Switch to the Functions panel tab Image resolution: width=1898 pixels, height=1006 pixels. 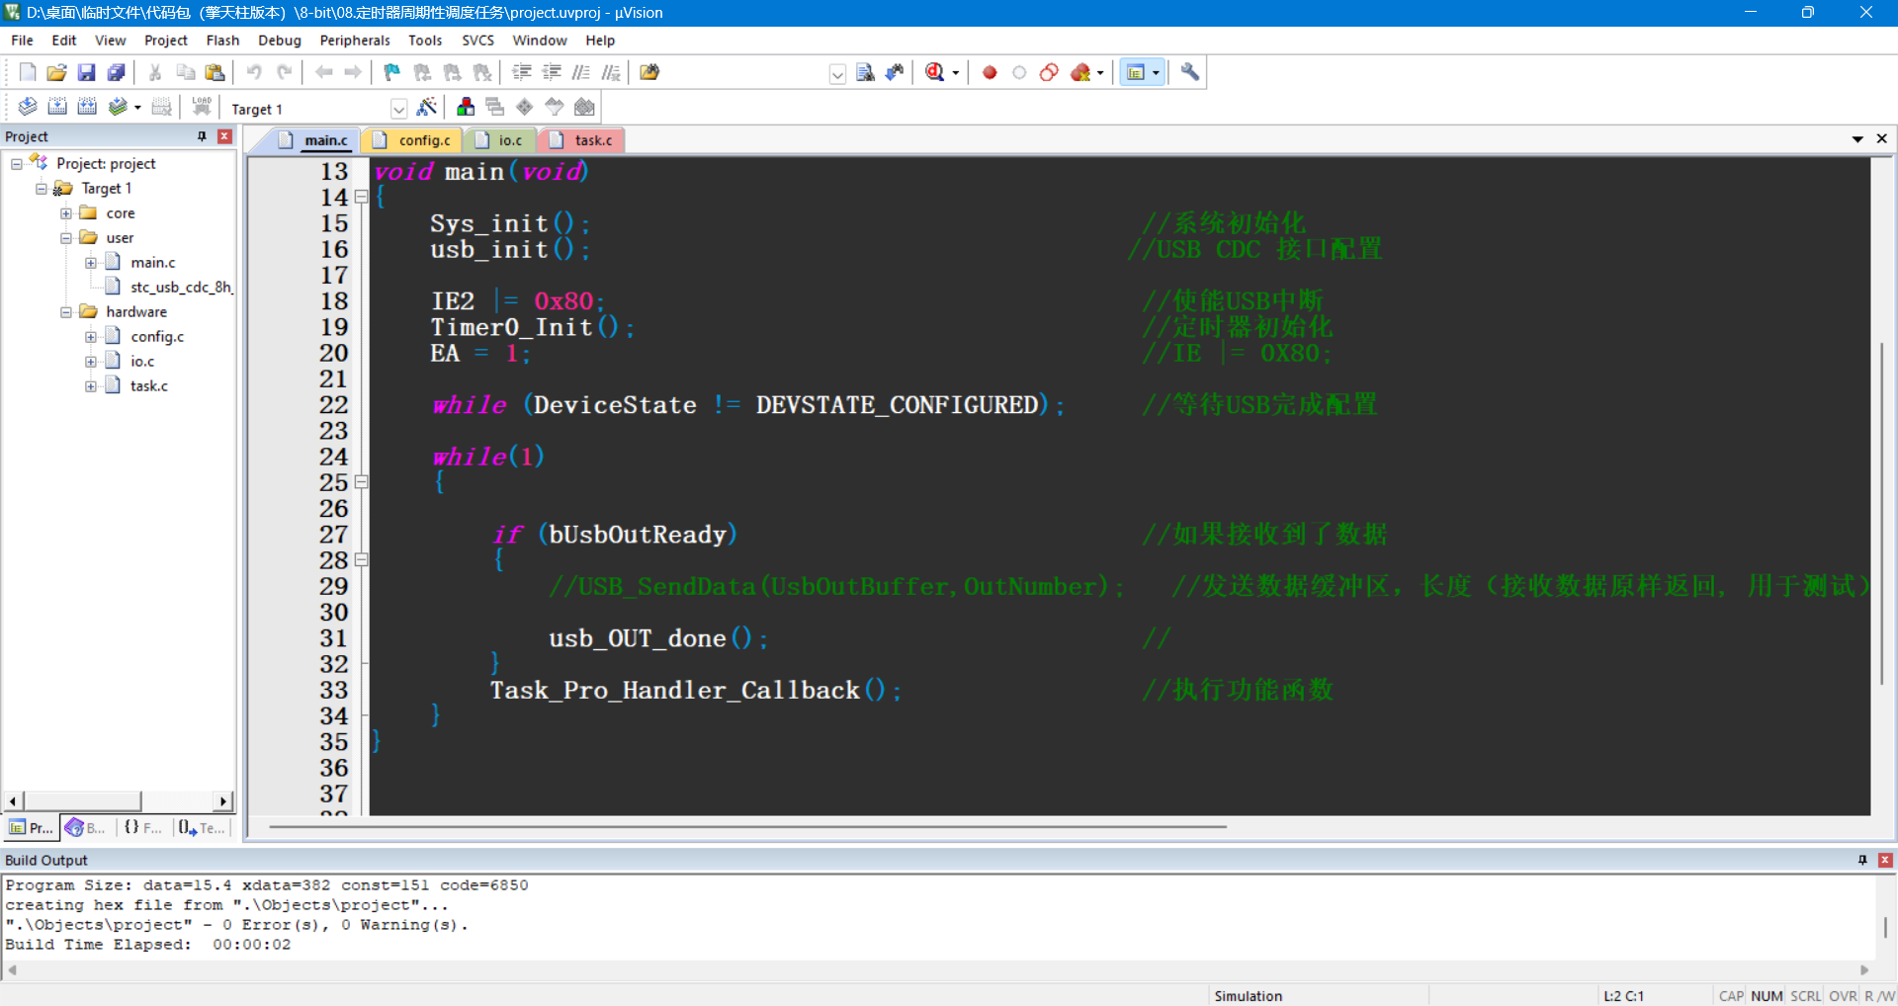click(143, 828)
